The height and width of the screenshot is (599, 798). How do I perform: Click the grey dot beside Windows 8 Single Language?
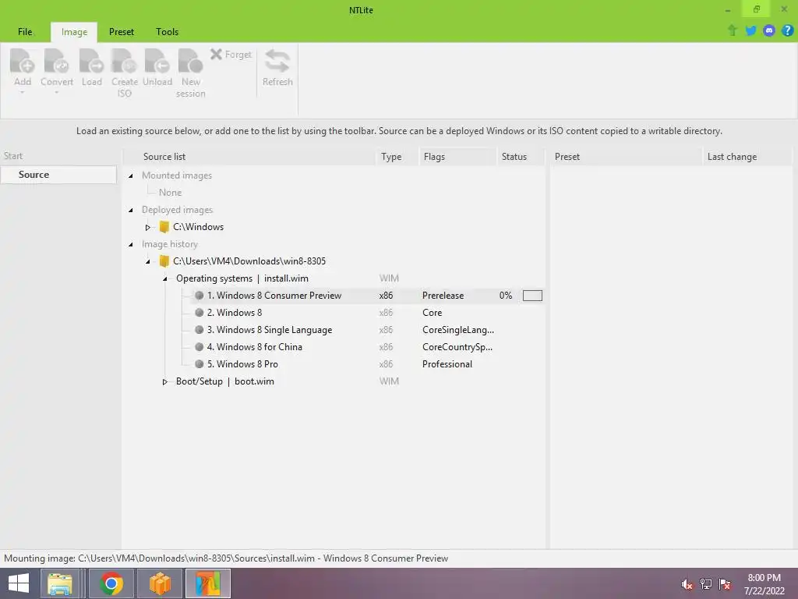pos(199,330)
